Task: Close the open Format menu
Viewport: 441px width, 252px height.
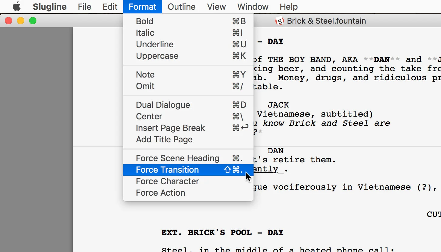Action: pos(143,7)
